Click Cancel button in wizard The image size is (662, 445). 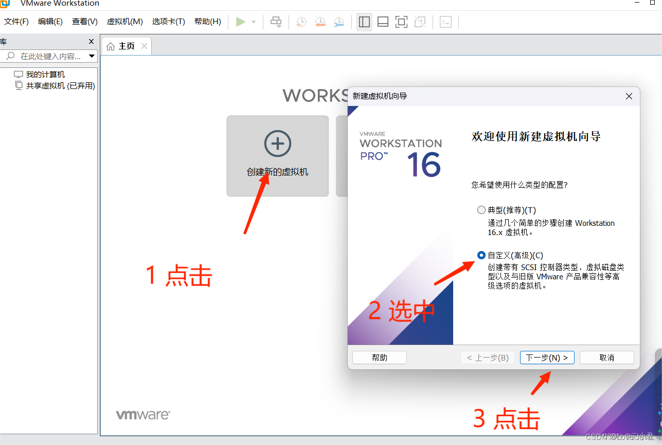[x=607, y=358]
